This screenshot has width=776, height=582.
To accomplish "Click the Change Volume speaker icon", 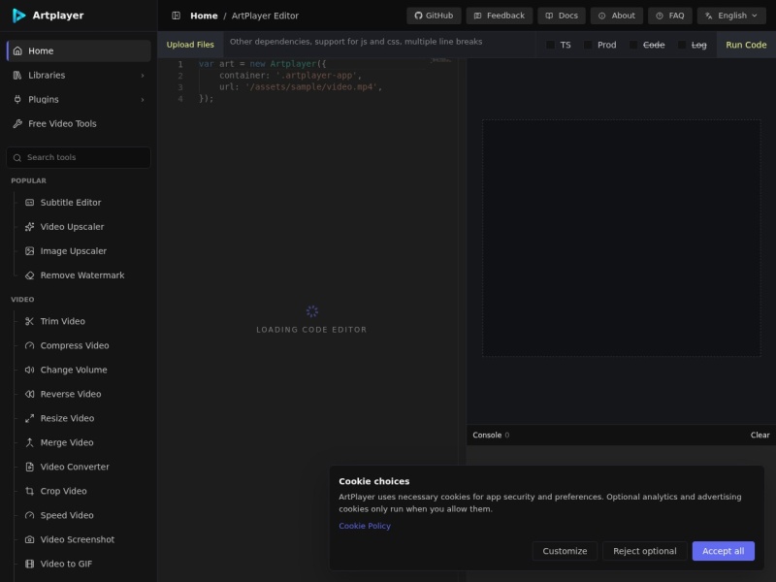I will pyautogui.click(x=30, y=370).
